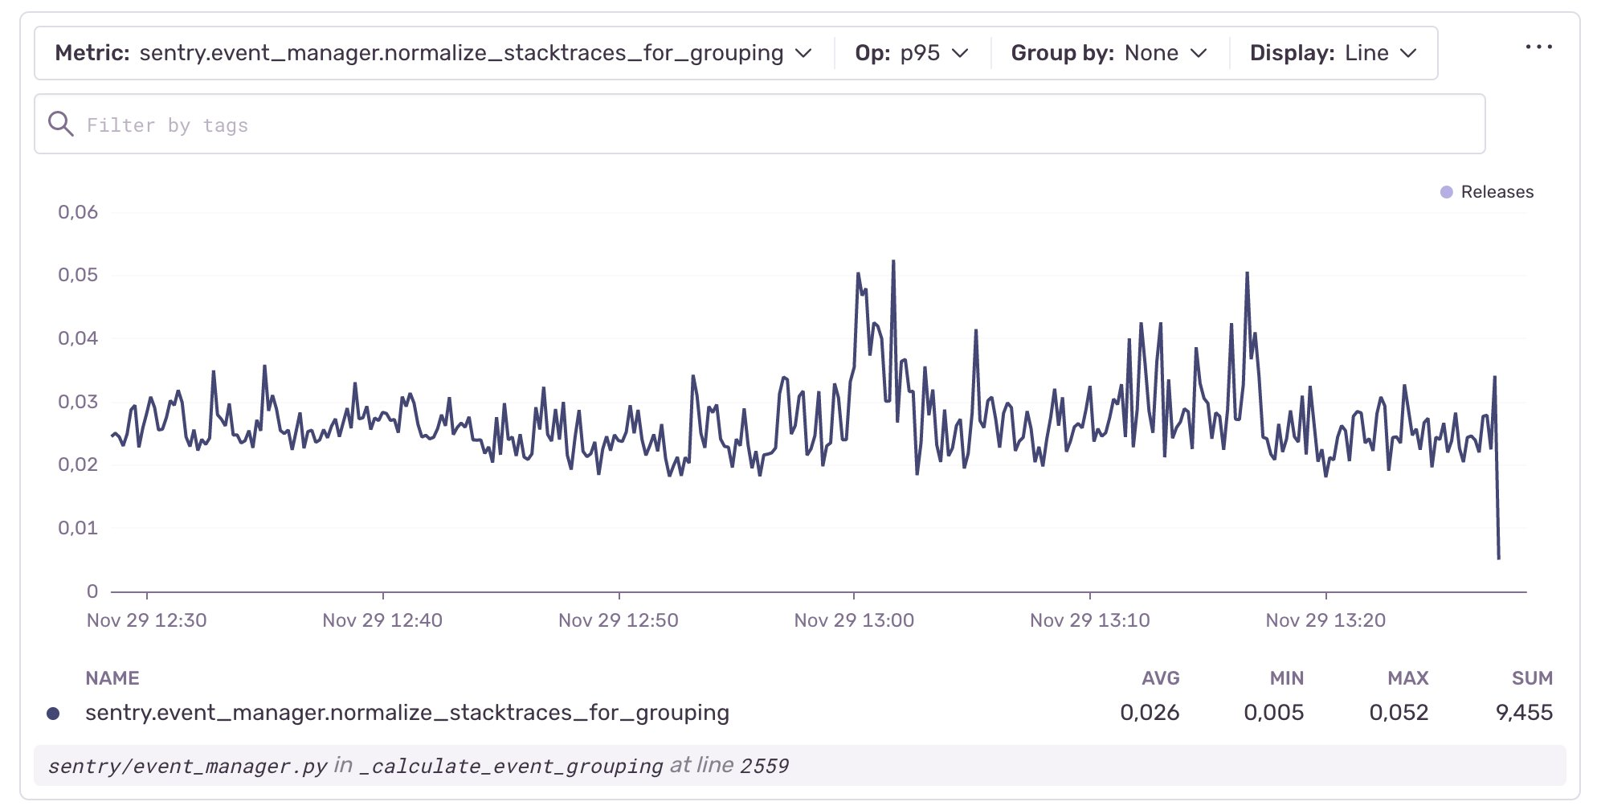Screen dimensions: 1597x810
Task: Click the Nov 29 13:00 axis label
Action: point(854,620)
